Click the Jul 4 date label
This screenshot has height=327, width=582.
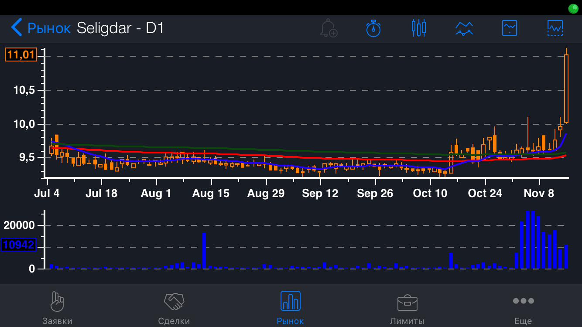point(47,193)
